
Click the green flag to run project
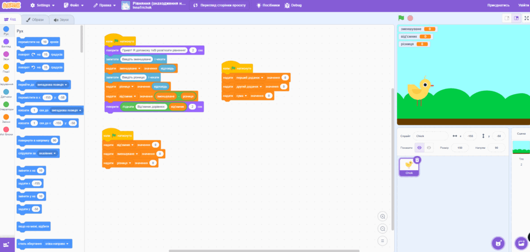(x=401, y=18)
